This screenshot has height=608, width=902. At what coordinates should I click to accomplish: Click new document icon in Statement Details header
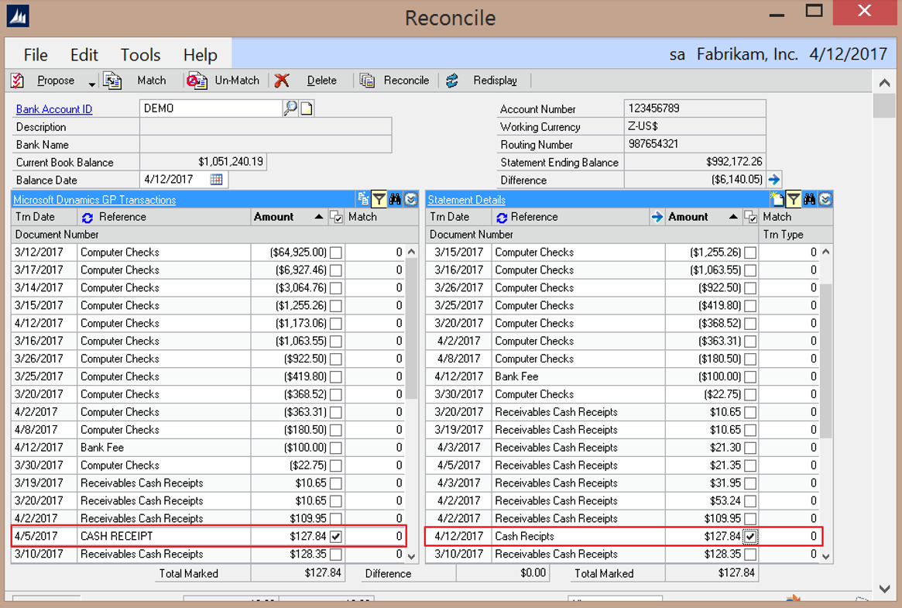click(x=777, y=200)
